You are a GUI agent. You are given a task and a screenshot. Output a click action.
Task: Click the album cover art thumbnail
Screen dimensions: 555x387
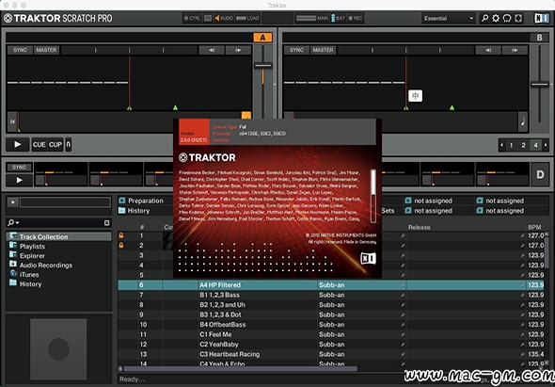tap(58, 348)
